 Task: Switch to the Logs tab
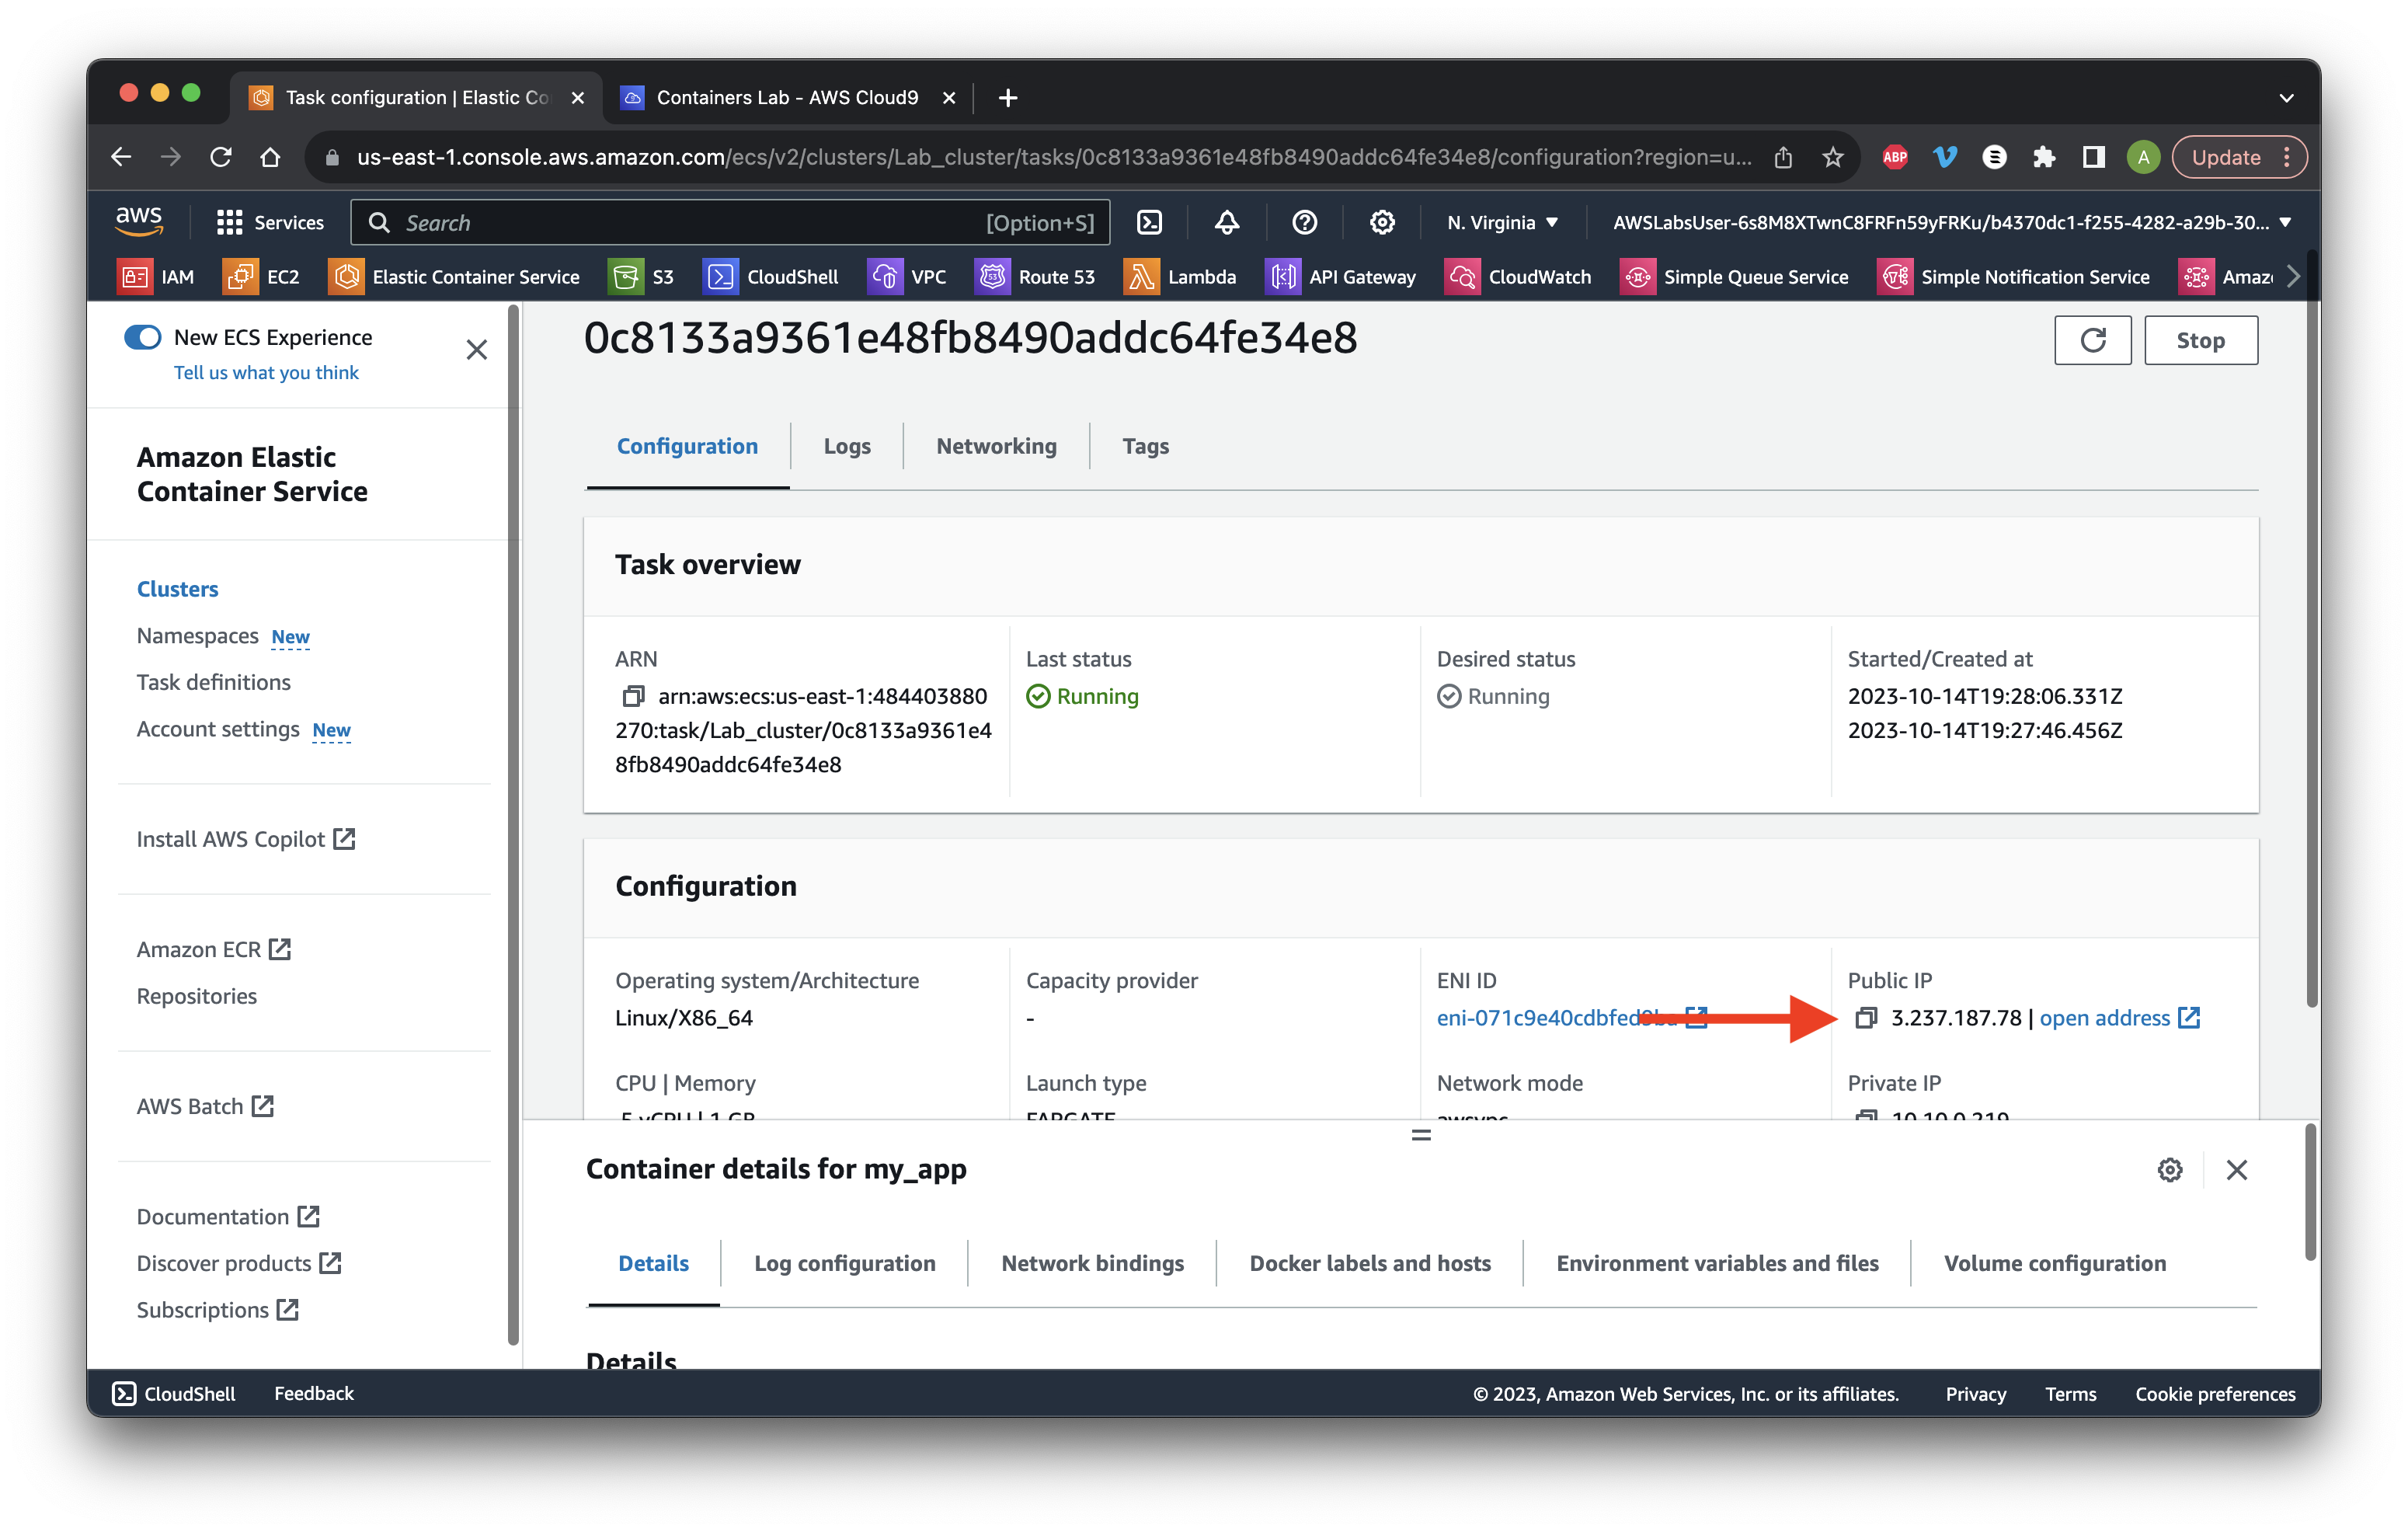847,446
